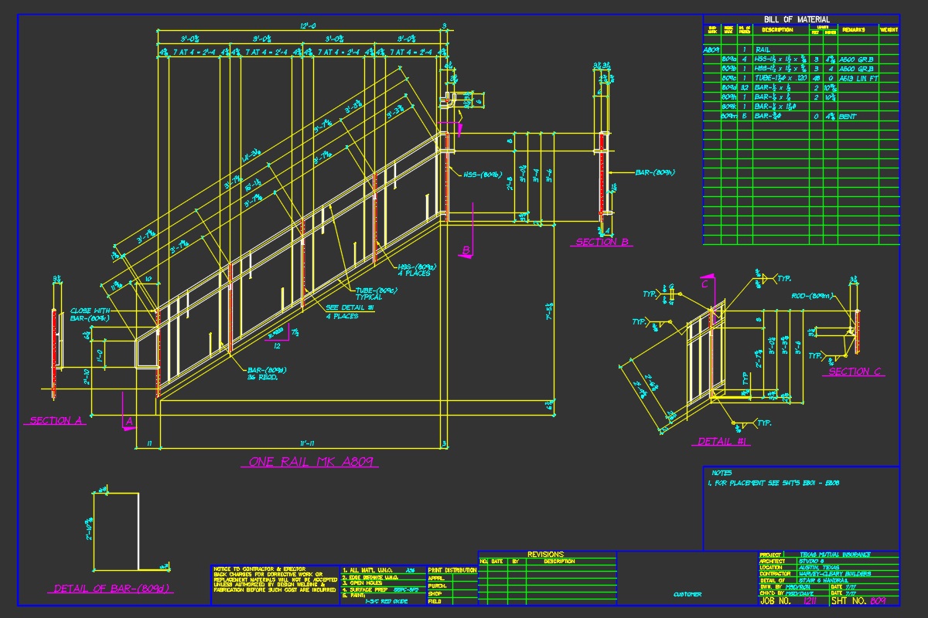Select the 'DETAIL #1' caption
The image size is (928, 618).
pos(723,442)
